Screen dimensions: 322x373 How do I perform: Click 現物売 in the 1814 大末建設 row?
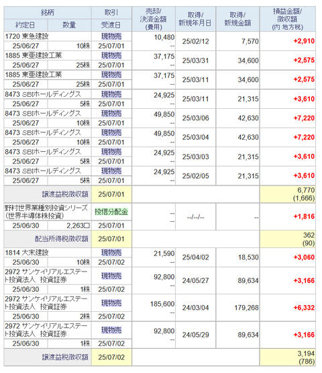tap(111, 253)
